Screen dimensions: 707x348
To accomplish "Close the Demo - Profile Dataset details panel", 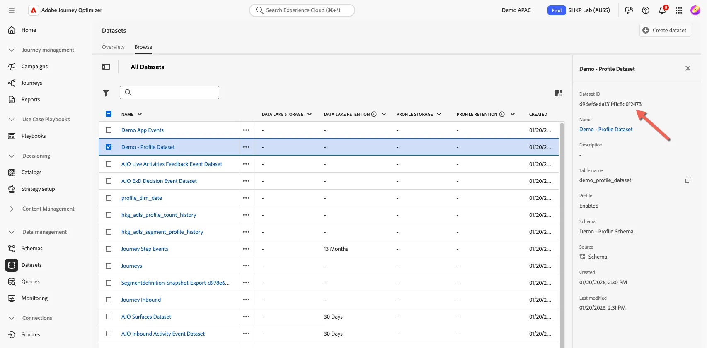I will [x=688, y=68].
